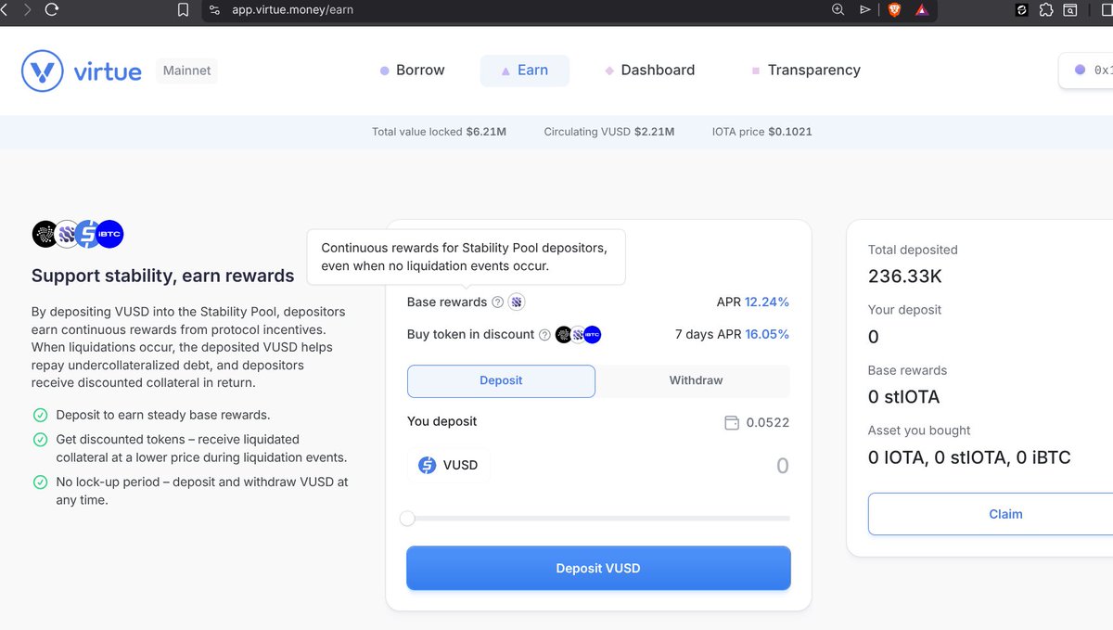
Task: Click the wallet address avatar dot
Action: (x=1079, y=70)
